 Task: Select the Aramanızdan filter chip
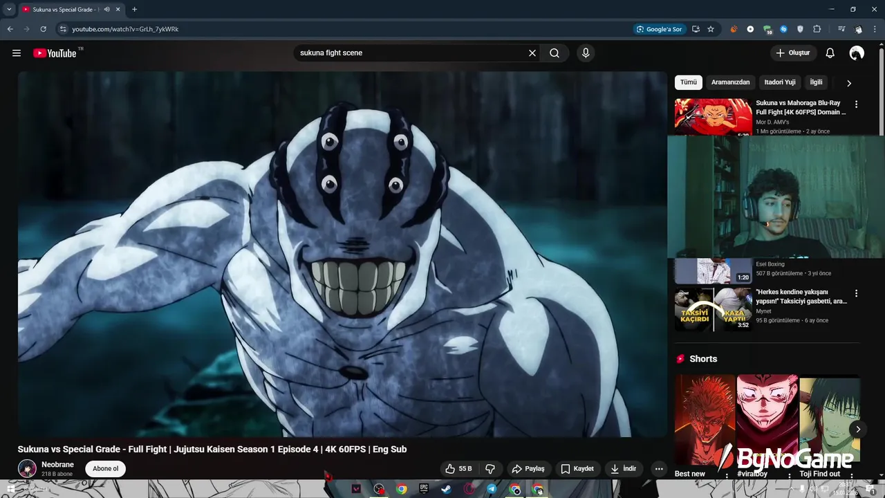(730, 82)
